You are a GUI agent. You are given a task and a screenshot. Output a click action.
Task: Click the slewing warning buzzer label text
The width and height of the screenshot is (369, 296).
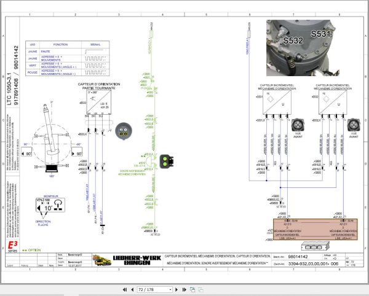(x=132, y=173)
